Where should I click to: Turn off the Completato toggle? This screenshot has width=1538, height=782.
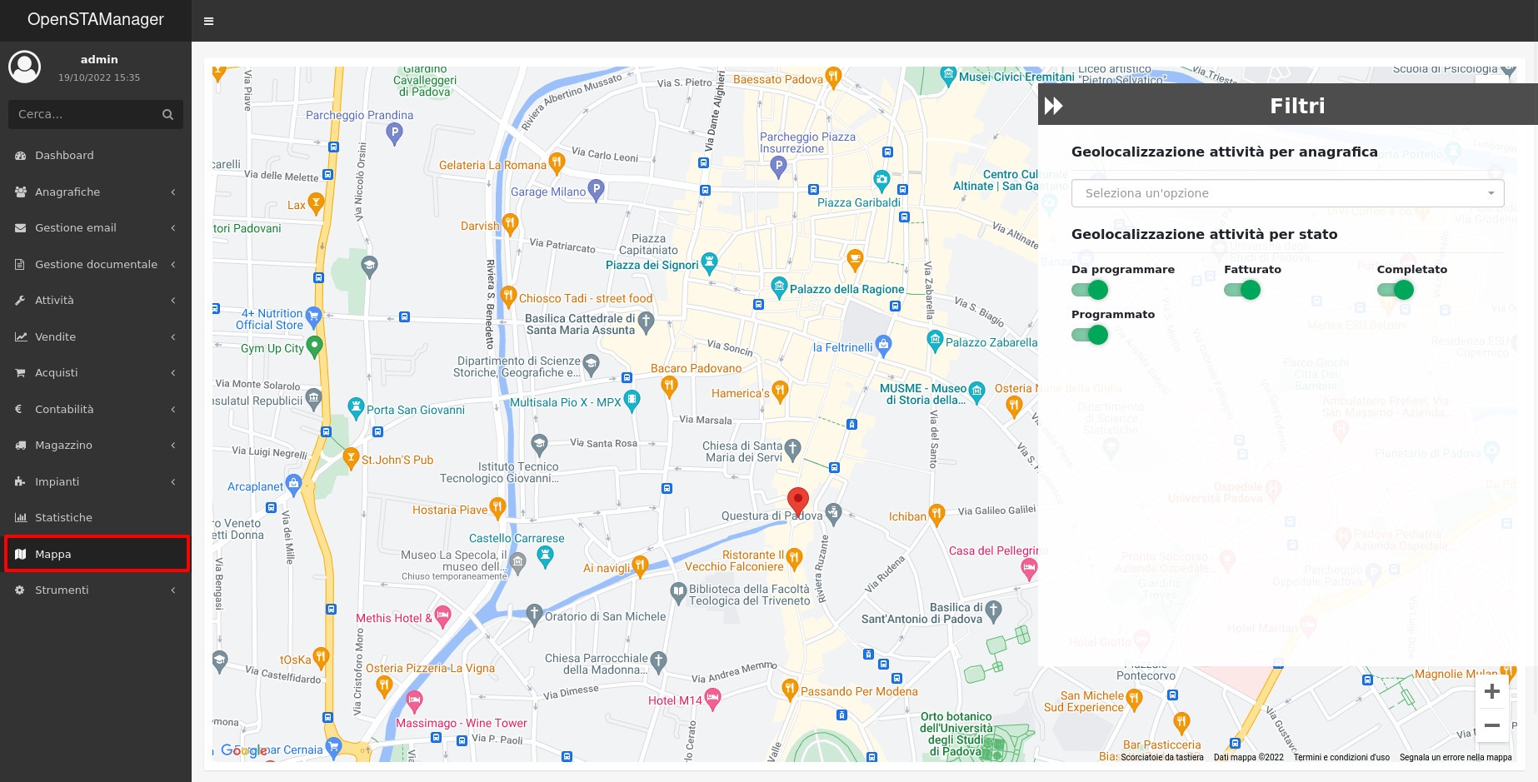click(x=1396, y=290)
